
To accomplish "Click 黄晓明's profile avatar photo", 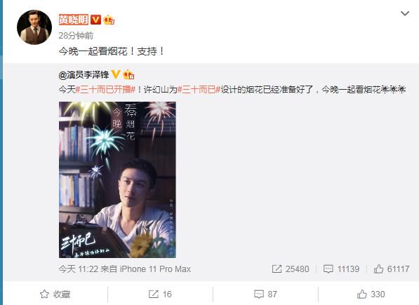I will click(34, 27).
